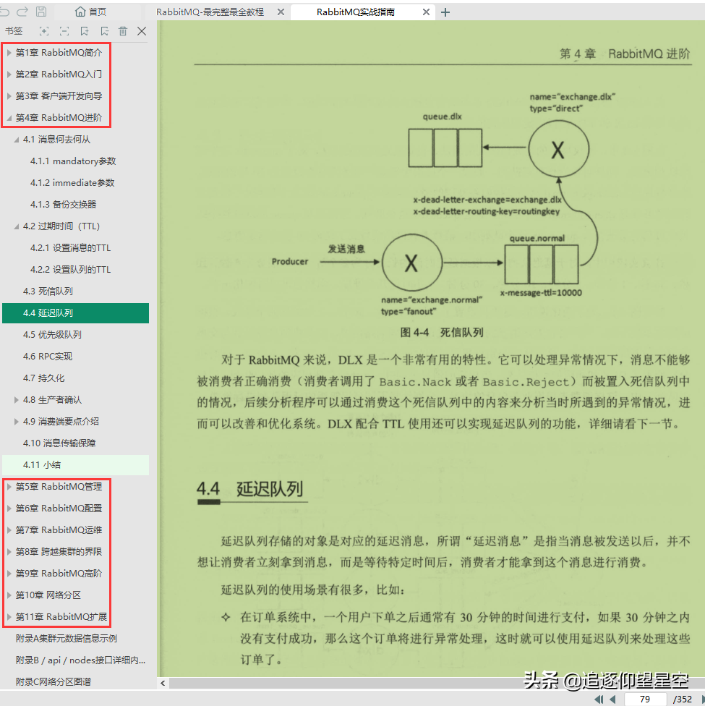705x706 pixels.
Task: Go to the 首页 home tab
Action: [91, 12]
